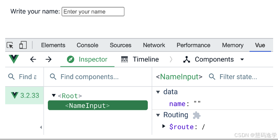The image size is (278, 140).
Task: Open the Components dropdown arrow
Action: pos(242,60)
